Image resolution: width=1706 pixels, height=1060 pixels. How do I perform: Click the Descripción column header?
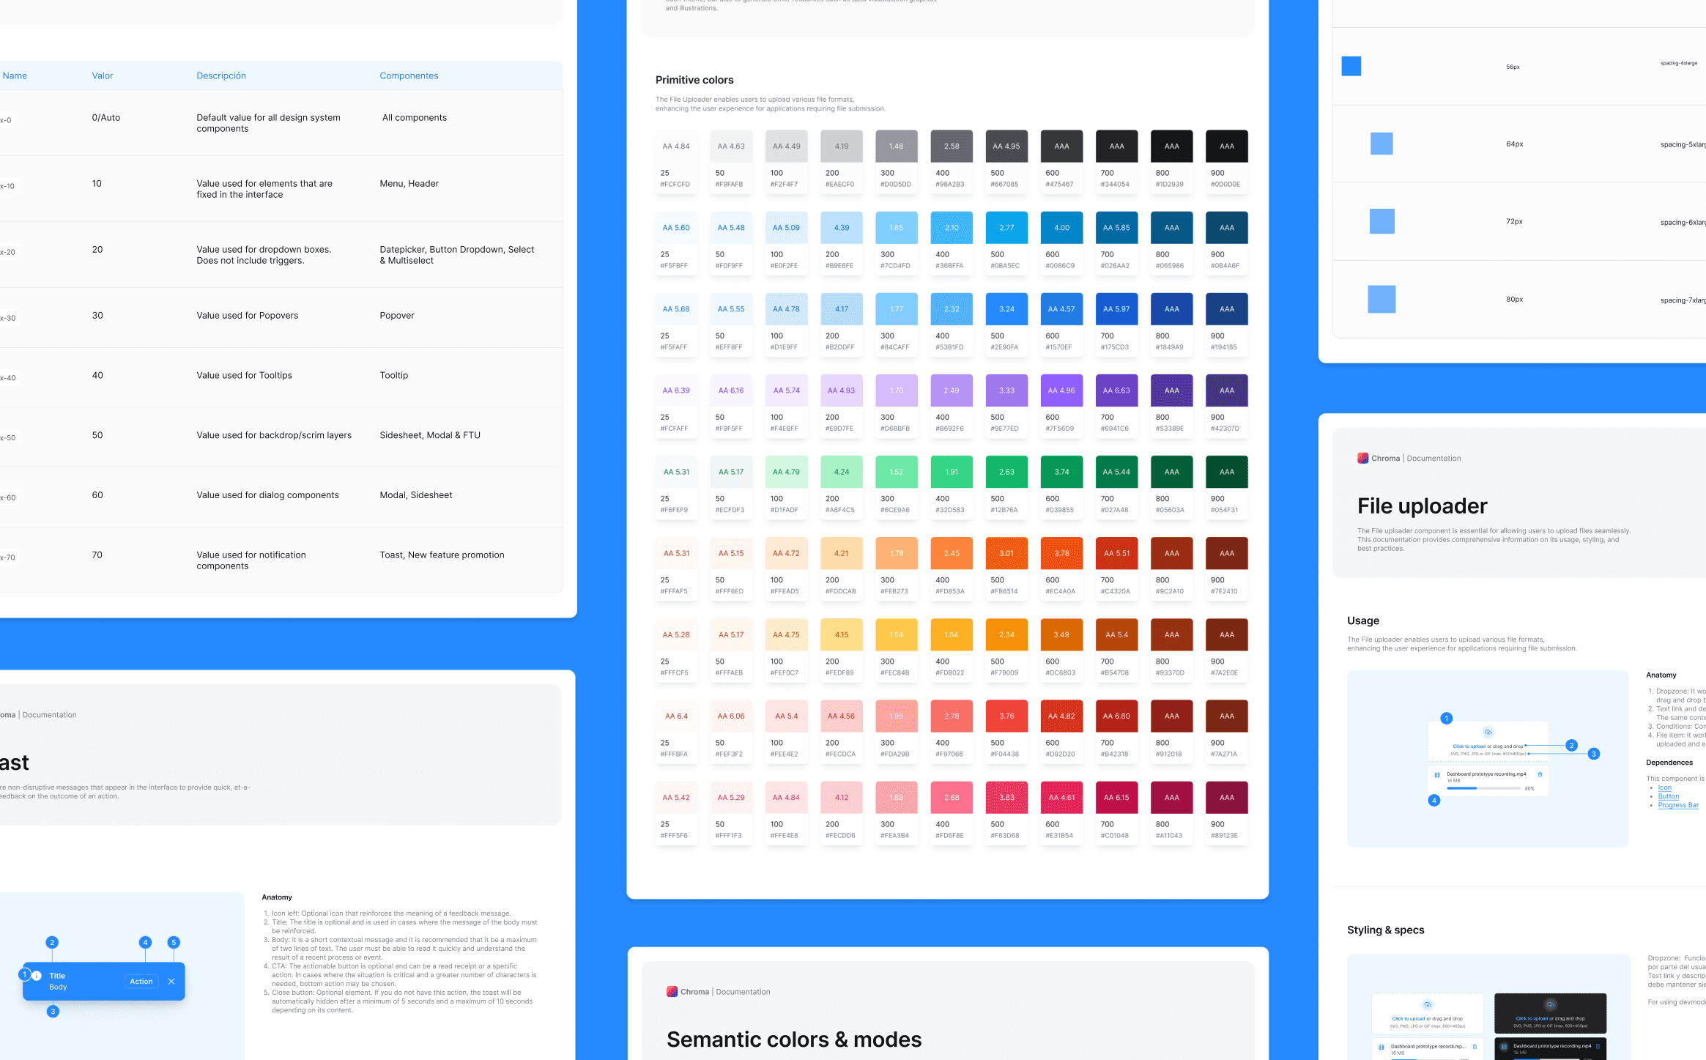(x=221, y=75)
